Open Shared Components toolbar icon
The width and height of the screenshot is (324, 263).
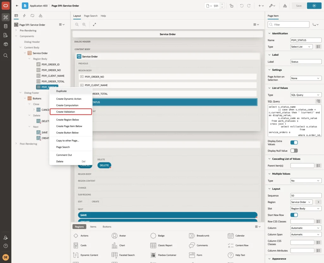pyautogui.click(x=285, y=6)
